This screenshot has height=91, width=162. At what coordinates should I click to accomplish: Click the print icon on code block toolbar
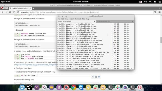coord(96,77)
